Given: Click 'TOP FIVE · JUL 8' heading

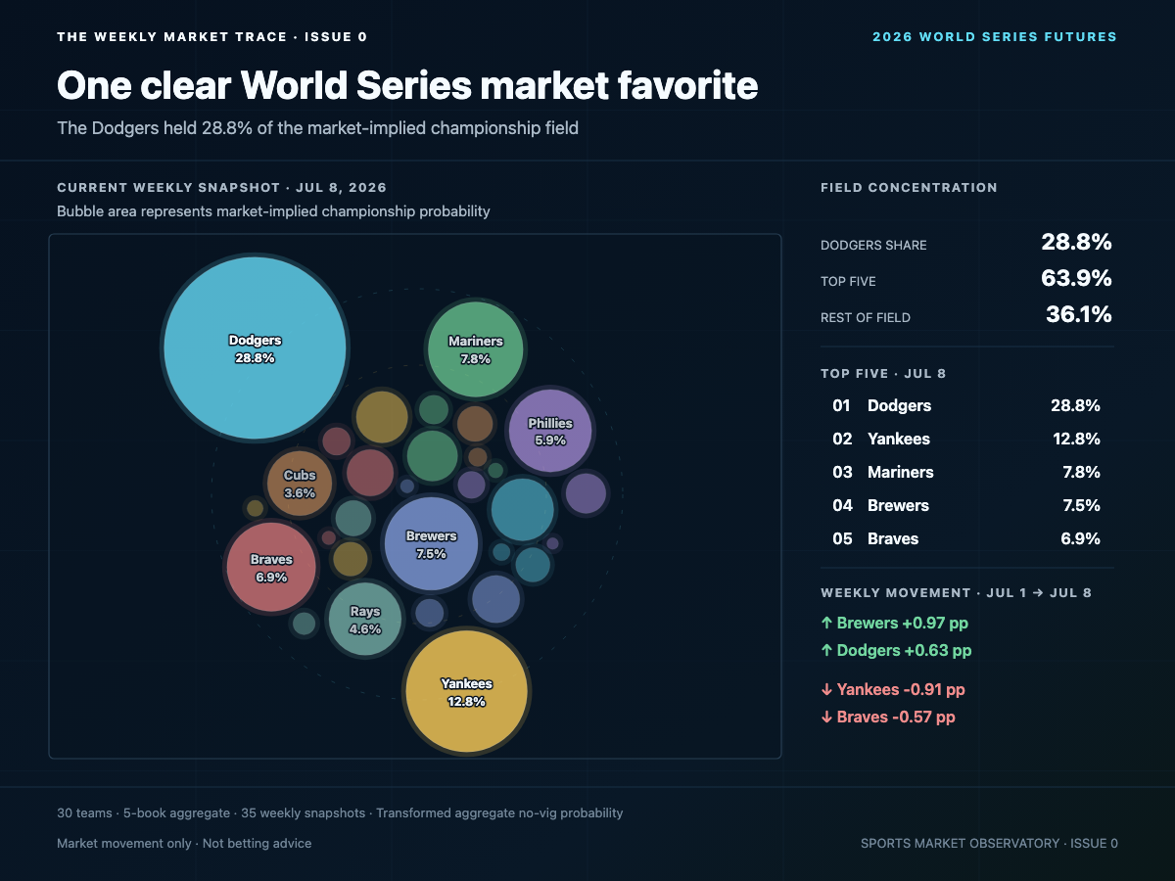Looking at the screenshot, I should pyautogui.click(x=883, y=373).
